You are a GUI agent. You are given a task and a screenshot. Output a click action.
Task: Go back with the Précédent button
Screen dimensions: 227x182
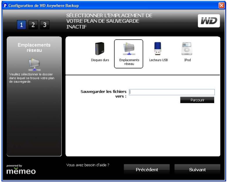(147, 169)
